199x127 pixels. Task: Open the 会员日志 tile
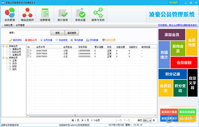(x=166, y=88)
